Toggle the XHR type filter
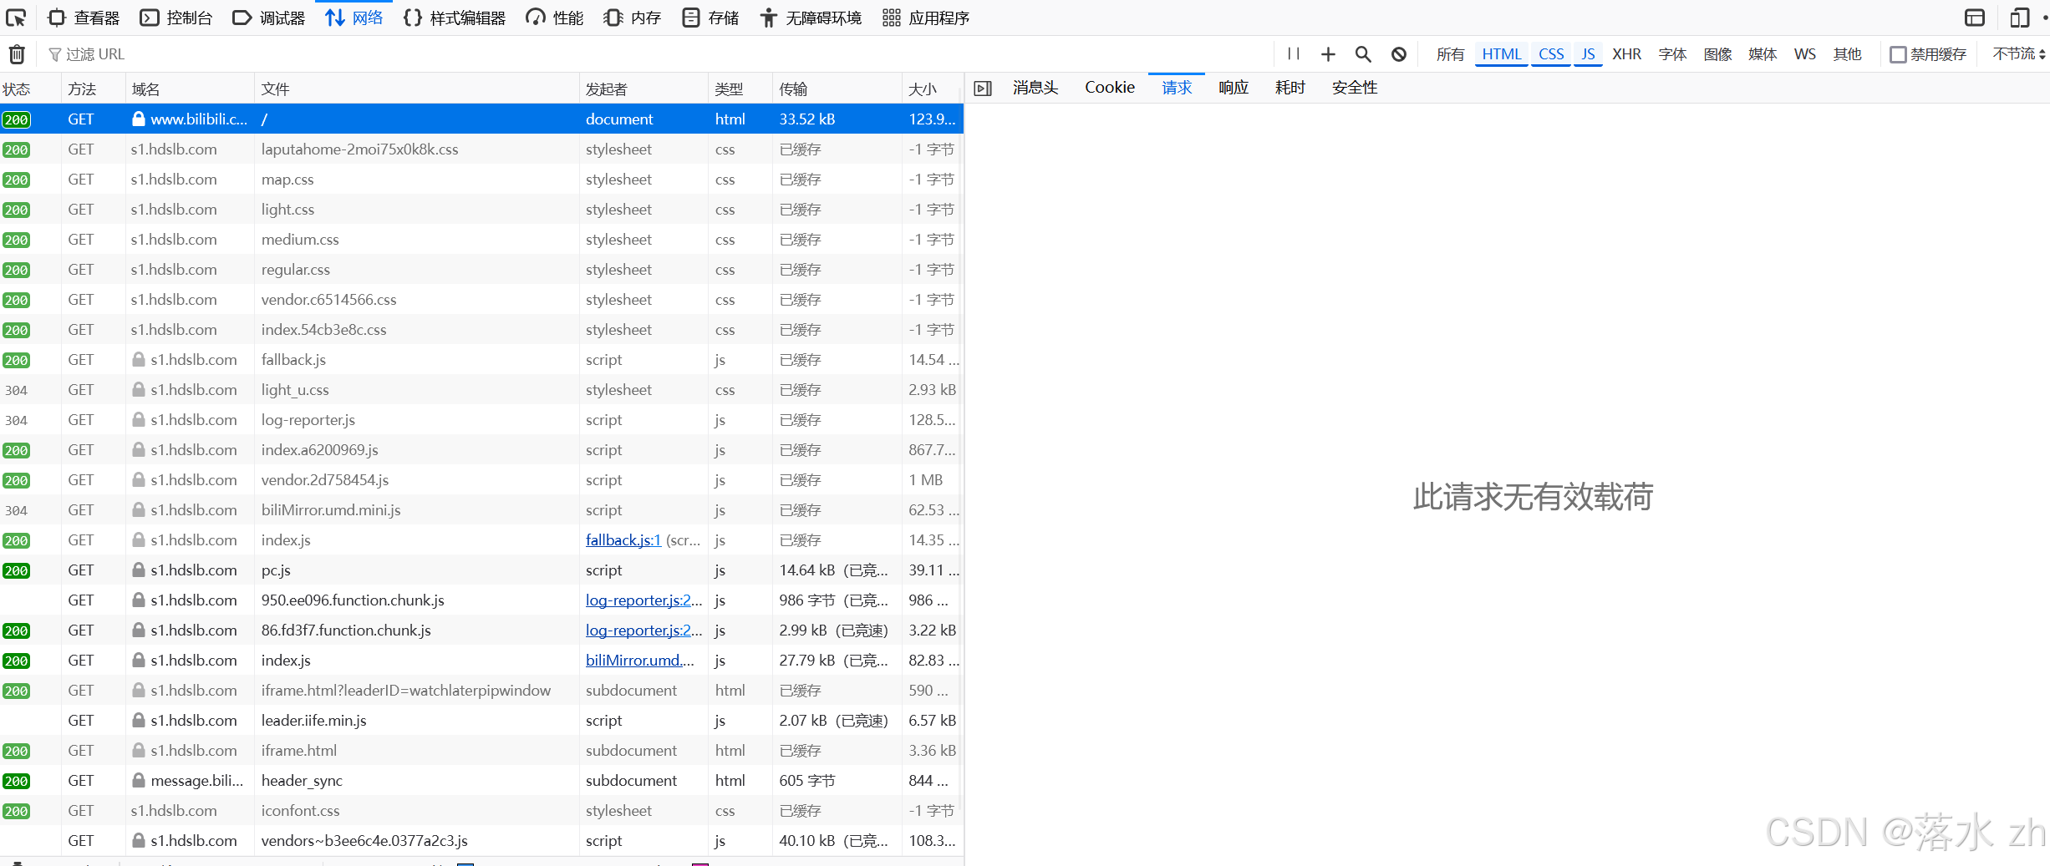The width and height of the screenshot is (2050, 866). tap(1626, 54)
